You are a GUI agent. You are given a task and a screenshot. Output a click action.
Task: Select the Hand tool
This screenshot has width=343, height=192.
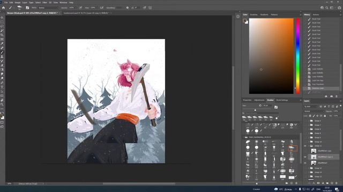pyautogui.click(x=2, y=100)
